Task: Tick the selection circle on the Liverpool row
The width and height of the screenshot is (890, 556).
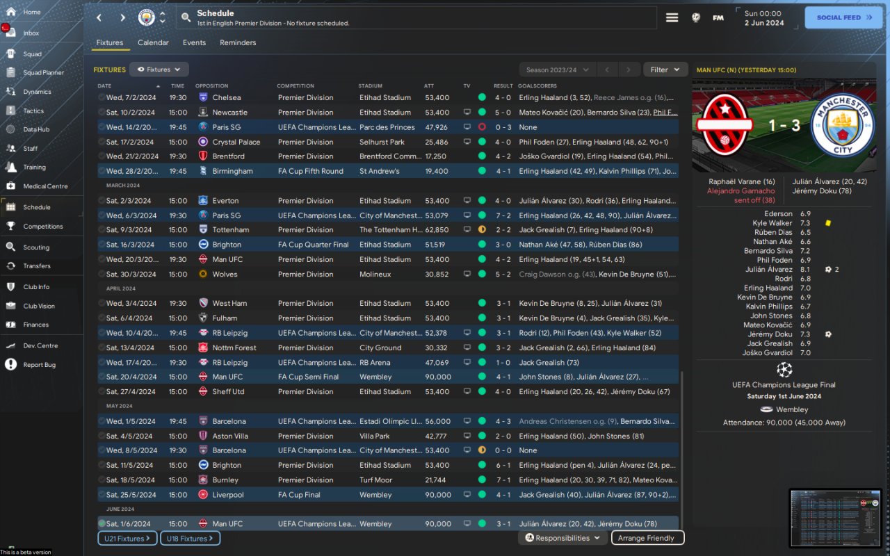Action: coord(102,495)
